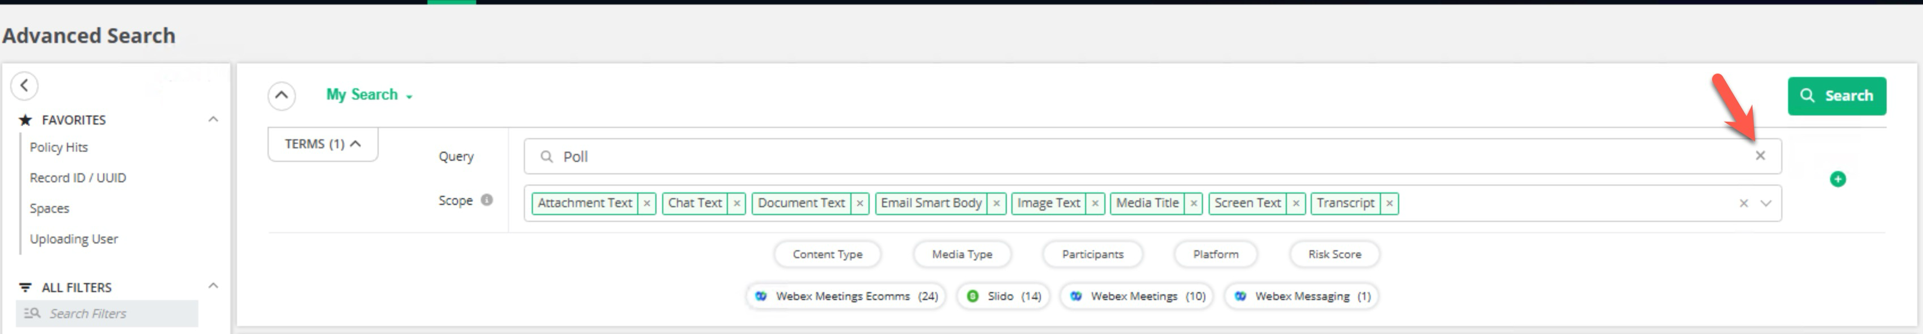Collapse the Favorites section

pos(214,119)
